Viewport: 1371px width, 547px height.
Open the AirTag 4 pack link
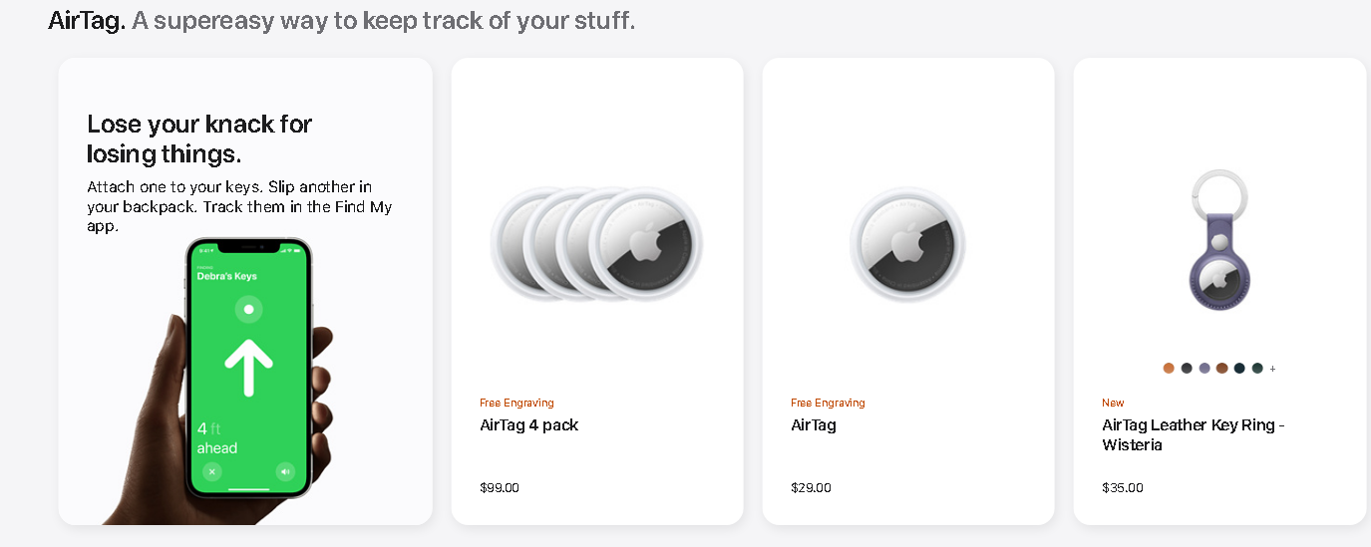pos(529,425)
